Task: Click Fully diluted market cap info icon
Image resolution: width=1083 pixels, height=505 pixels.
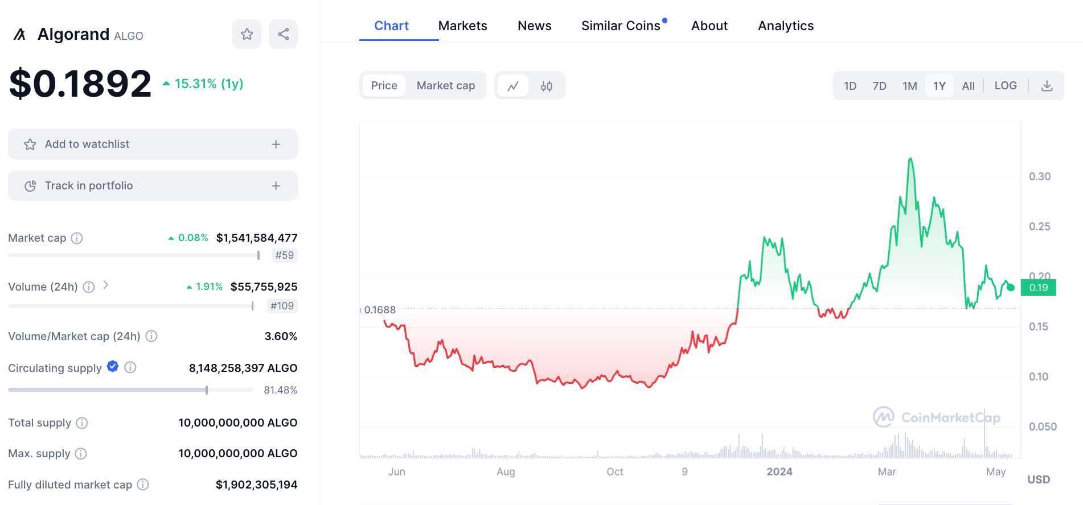Action: point(143,485)
